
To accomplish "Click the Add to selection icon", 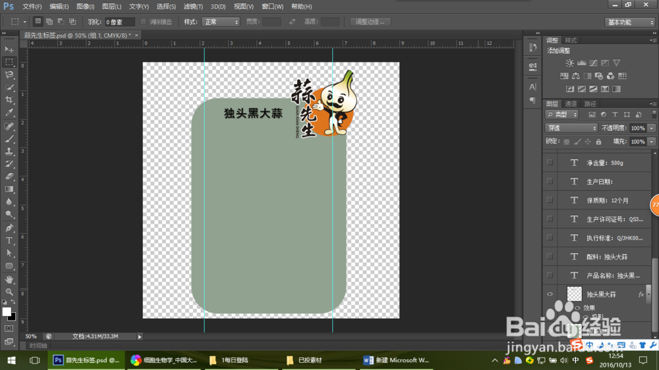I will point(49,22).
